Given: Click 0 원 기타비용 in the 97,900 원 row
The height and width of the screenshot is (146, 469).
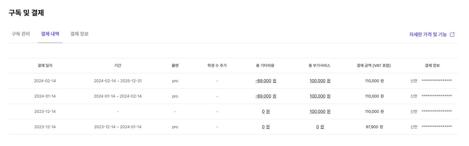Looking at the screenshot, I should (266, 127).
